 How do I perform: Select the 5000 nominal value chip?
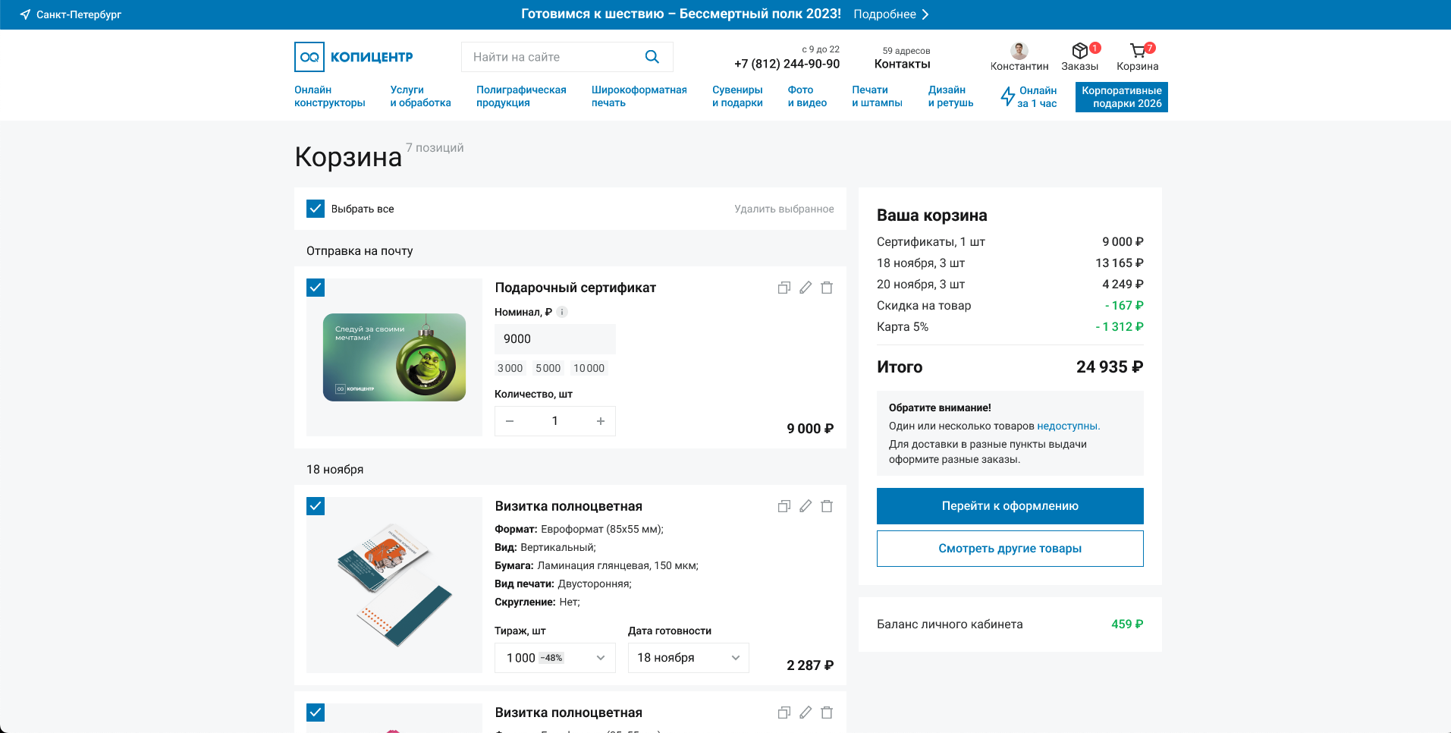[x=547, y=368]
